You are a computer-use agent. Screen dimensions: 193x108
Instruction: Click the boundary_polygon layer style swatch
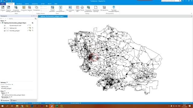coord(8,31)
